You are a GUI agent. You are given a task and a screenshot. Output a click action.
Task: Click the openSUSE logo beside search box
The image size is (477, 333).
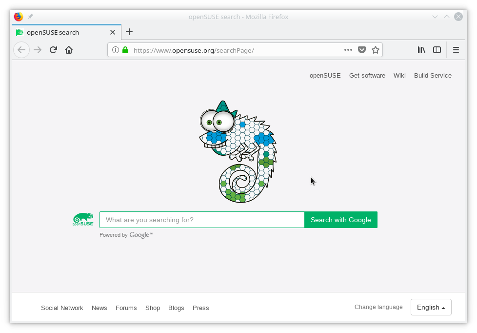click(83, 219)
